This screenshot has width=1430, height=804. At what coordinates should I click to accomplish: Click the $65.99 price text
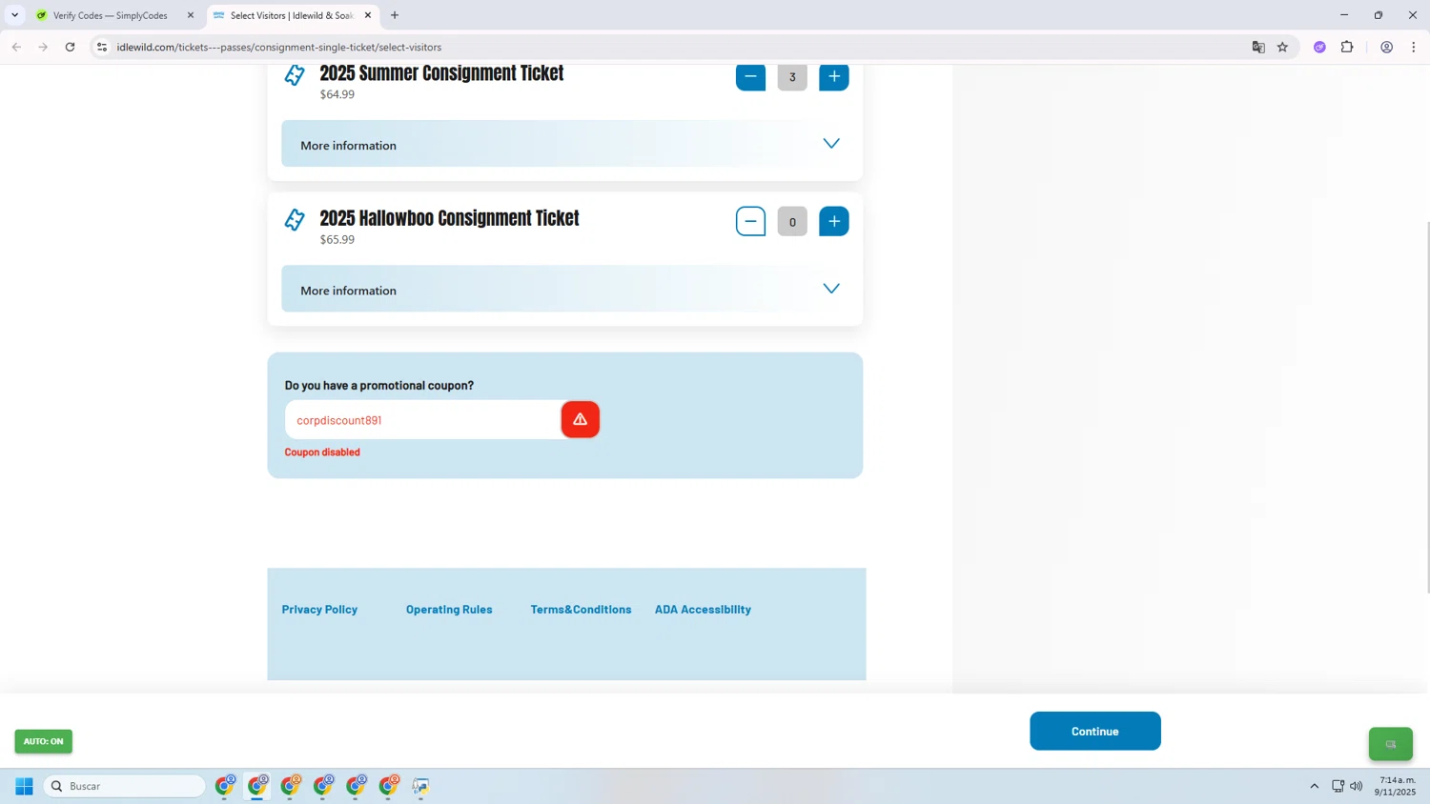pyautogui.click(x=337, y=239)
